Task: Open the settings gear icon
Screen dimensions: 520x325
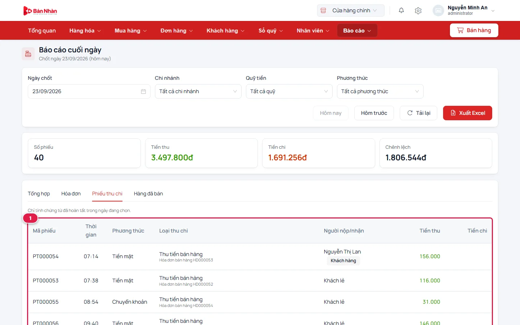Action: pos(418,10)
